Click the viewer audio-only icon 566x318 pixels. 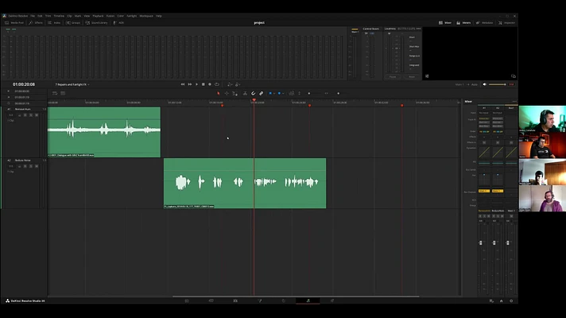(x=427, y=76)
